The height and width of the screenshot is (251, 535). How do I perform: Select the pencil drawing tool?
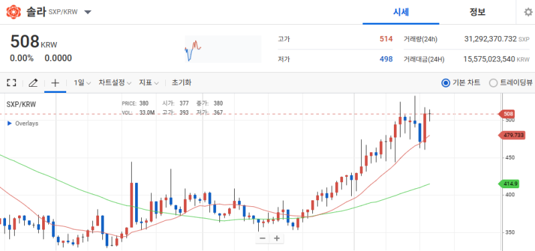tap(33, 83)
